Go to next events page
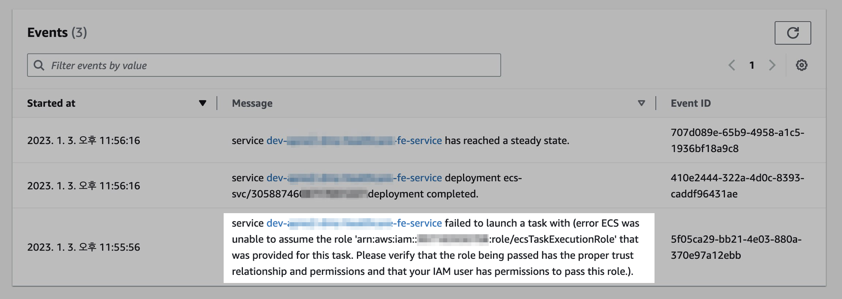Screen dimensions: 842x299 tap(772, 65)
